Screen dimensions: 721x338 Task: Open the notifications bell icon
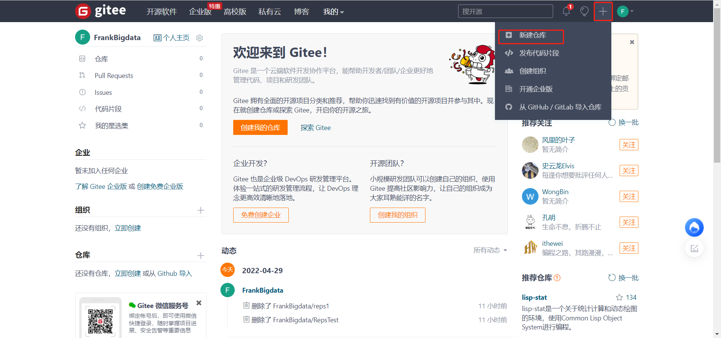pyautogui.click(x=566, y=11)
